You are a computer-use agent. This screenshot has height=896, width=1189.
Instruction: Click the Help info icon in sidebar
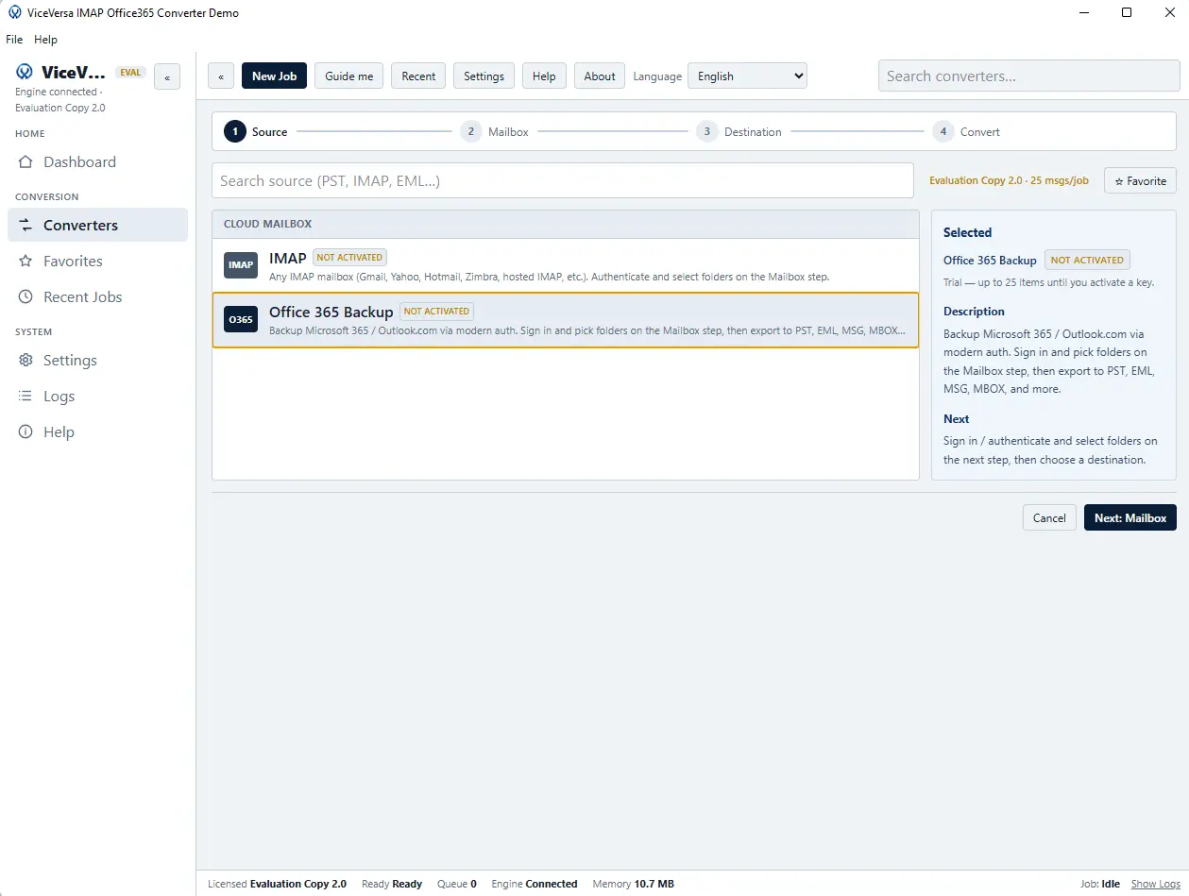(25, 432)
